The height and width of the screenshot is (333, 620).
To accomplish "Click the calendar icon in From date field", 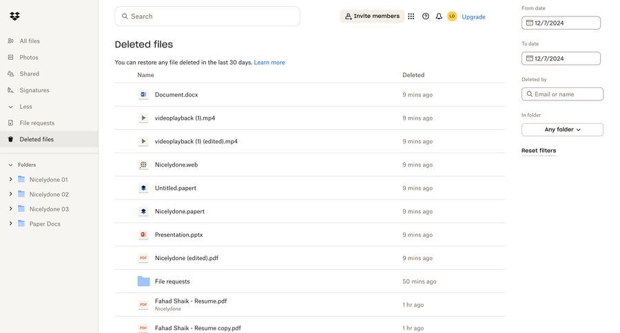I will pos(530,23).
